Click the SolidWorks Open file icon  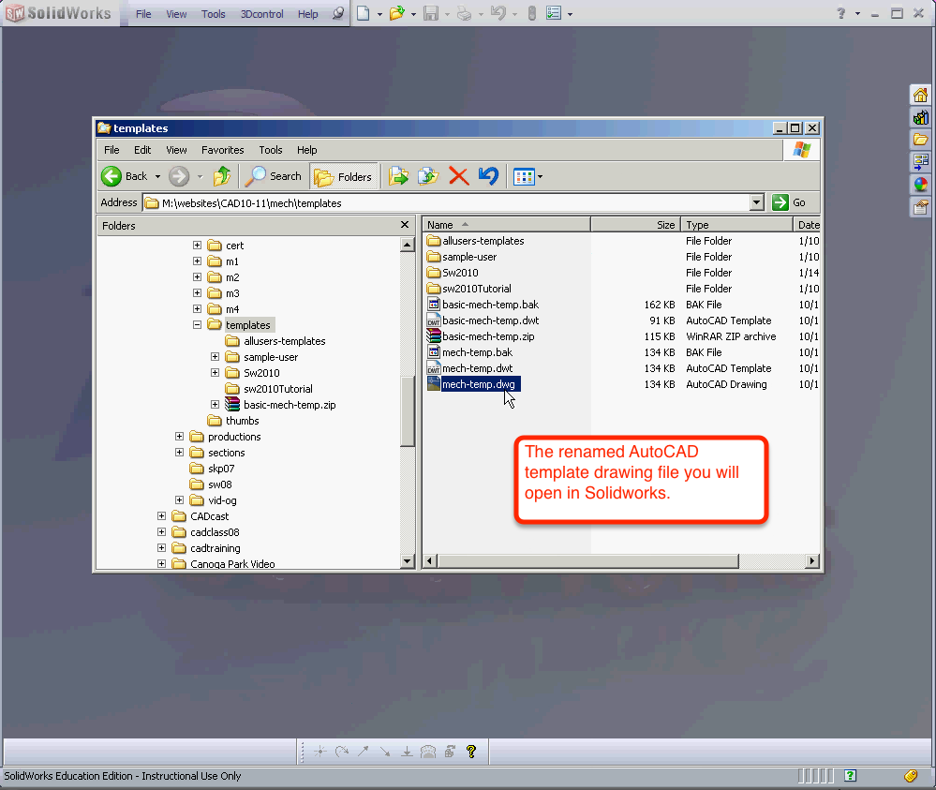[x=396, y=13]
